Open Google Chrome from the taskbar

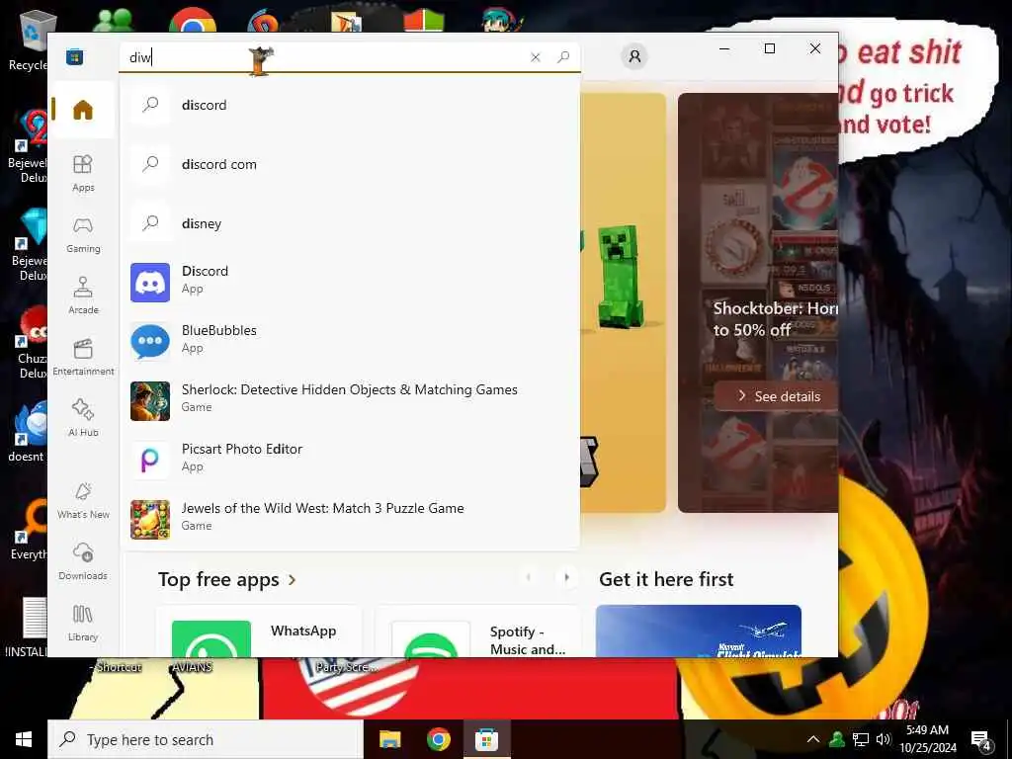pyautogui.click(x=438, y=739)
